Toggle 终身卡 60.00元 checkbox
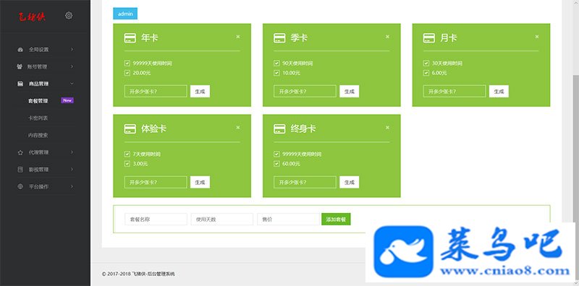 tap(276, 164)
